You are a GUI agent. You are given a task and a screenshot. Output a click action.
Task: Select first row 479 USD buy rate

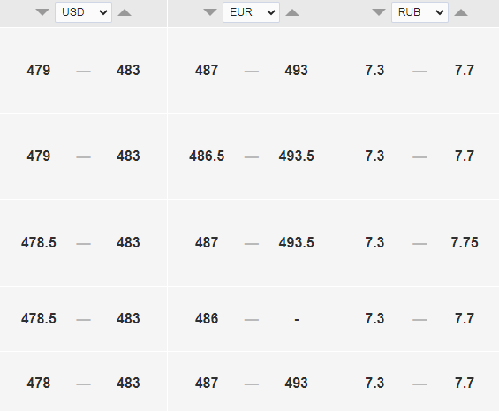click(39, 70)
